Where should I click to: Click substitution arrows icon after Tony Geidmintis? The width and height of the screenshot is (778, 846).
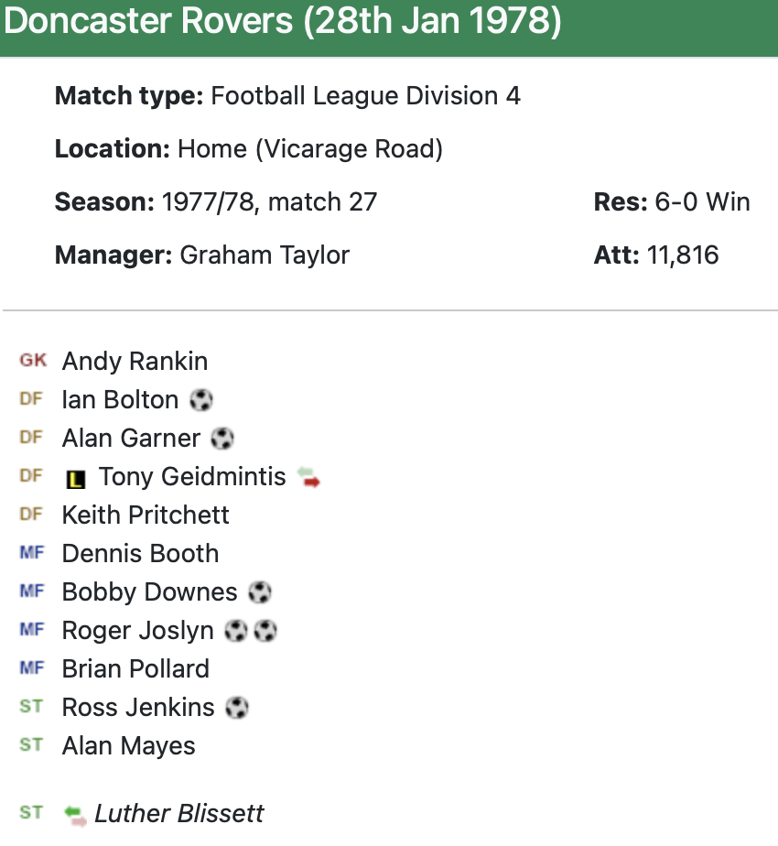click(309, 477)
